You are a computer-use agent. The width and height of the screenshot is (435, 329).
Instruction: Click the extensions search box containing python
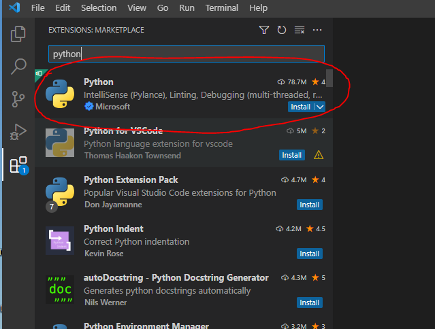coord(187,54)
